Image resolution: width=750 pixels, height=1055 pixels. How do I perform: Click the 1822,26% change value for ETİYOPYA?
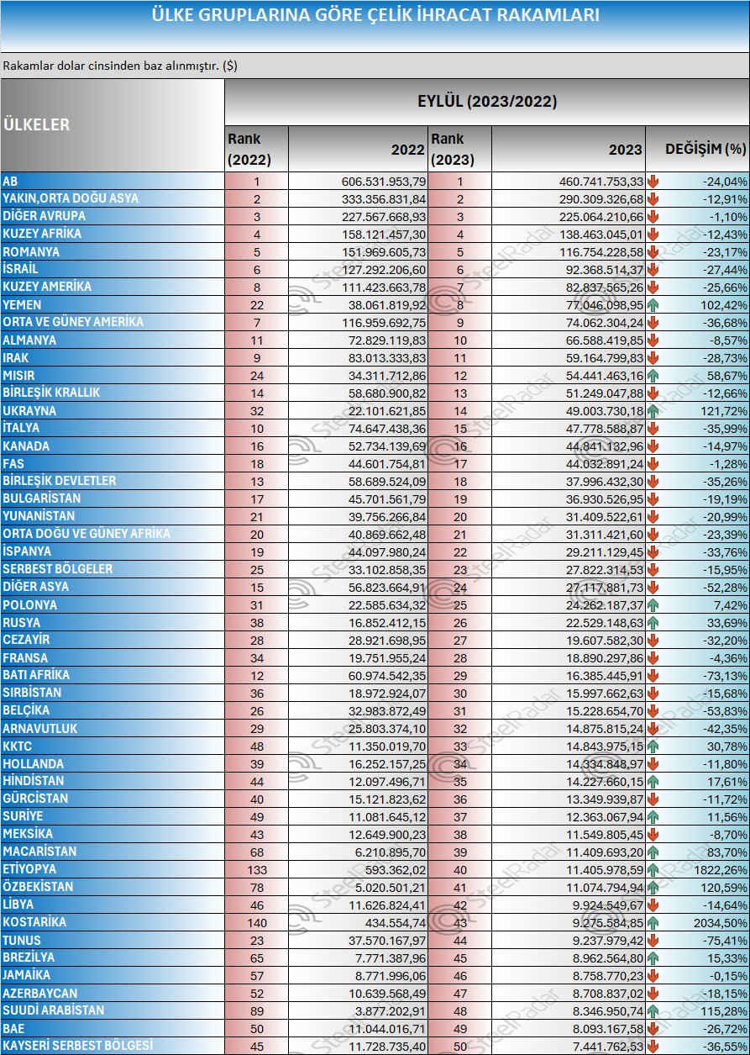720,869
